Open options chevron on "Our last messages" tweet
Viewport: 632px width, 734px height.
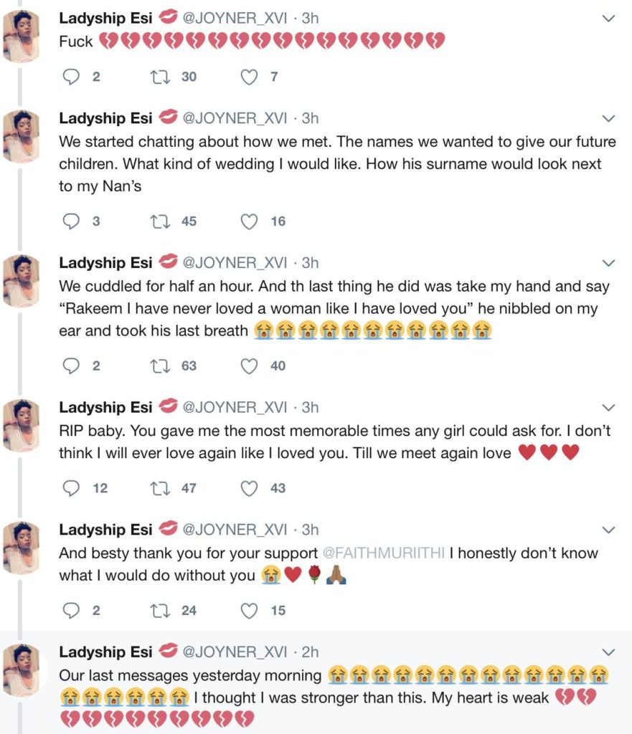coord(608,652)
